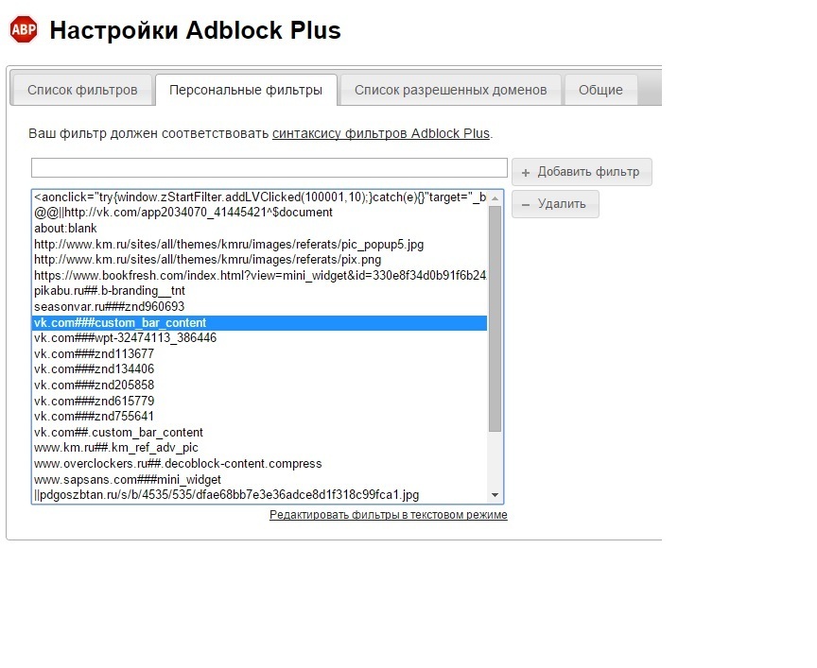
Task: Go to the Общие tab
Action: pos(600,90)
